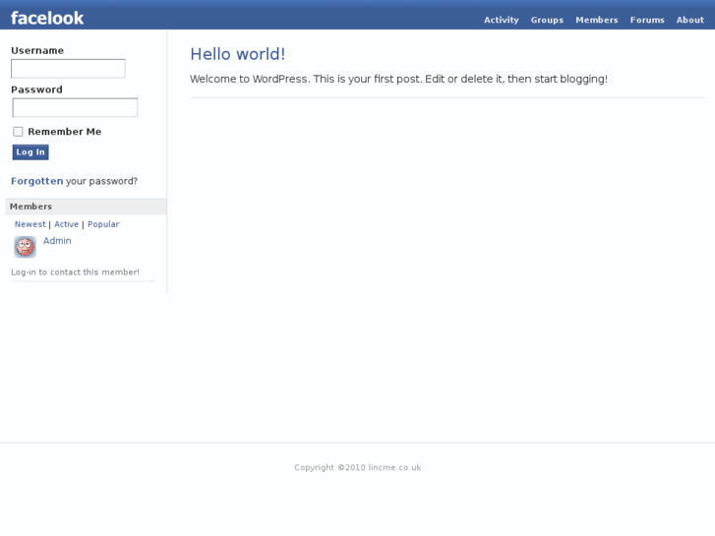Open the About page
This screenshot has width=715, height=536.
[x=689, y=20]
